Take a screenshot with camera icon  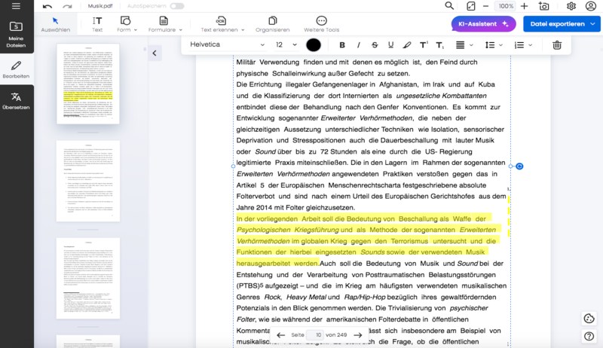tap(543, 6)
